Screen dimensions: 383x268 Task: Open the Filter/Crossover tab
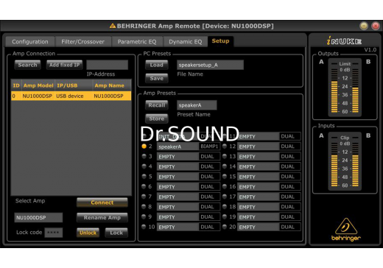point(82,42)
